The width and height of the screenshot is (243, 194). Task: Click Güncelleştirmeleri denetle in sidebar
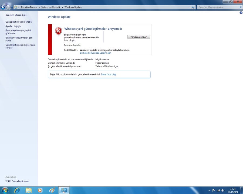18,22
